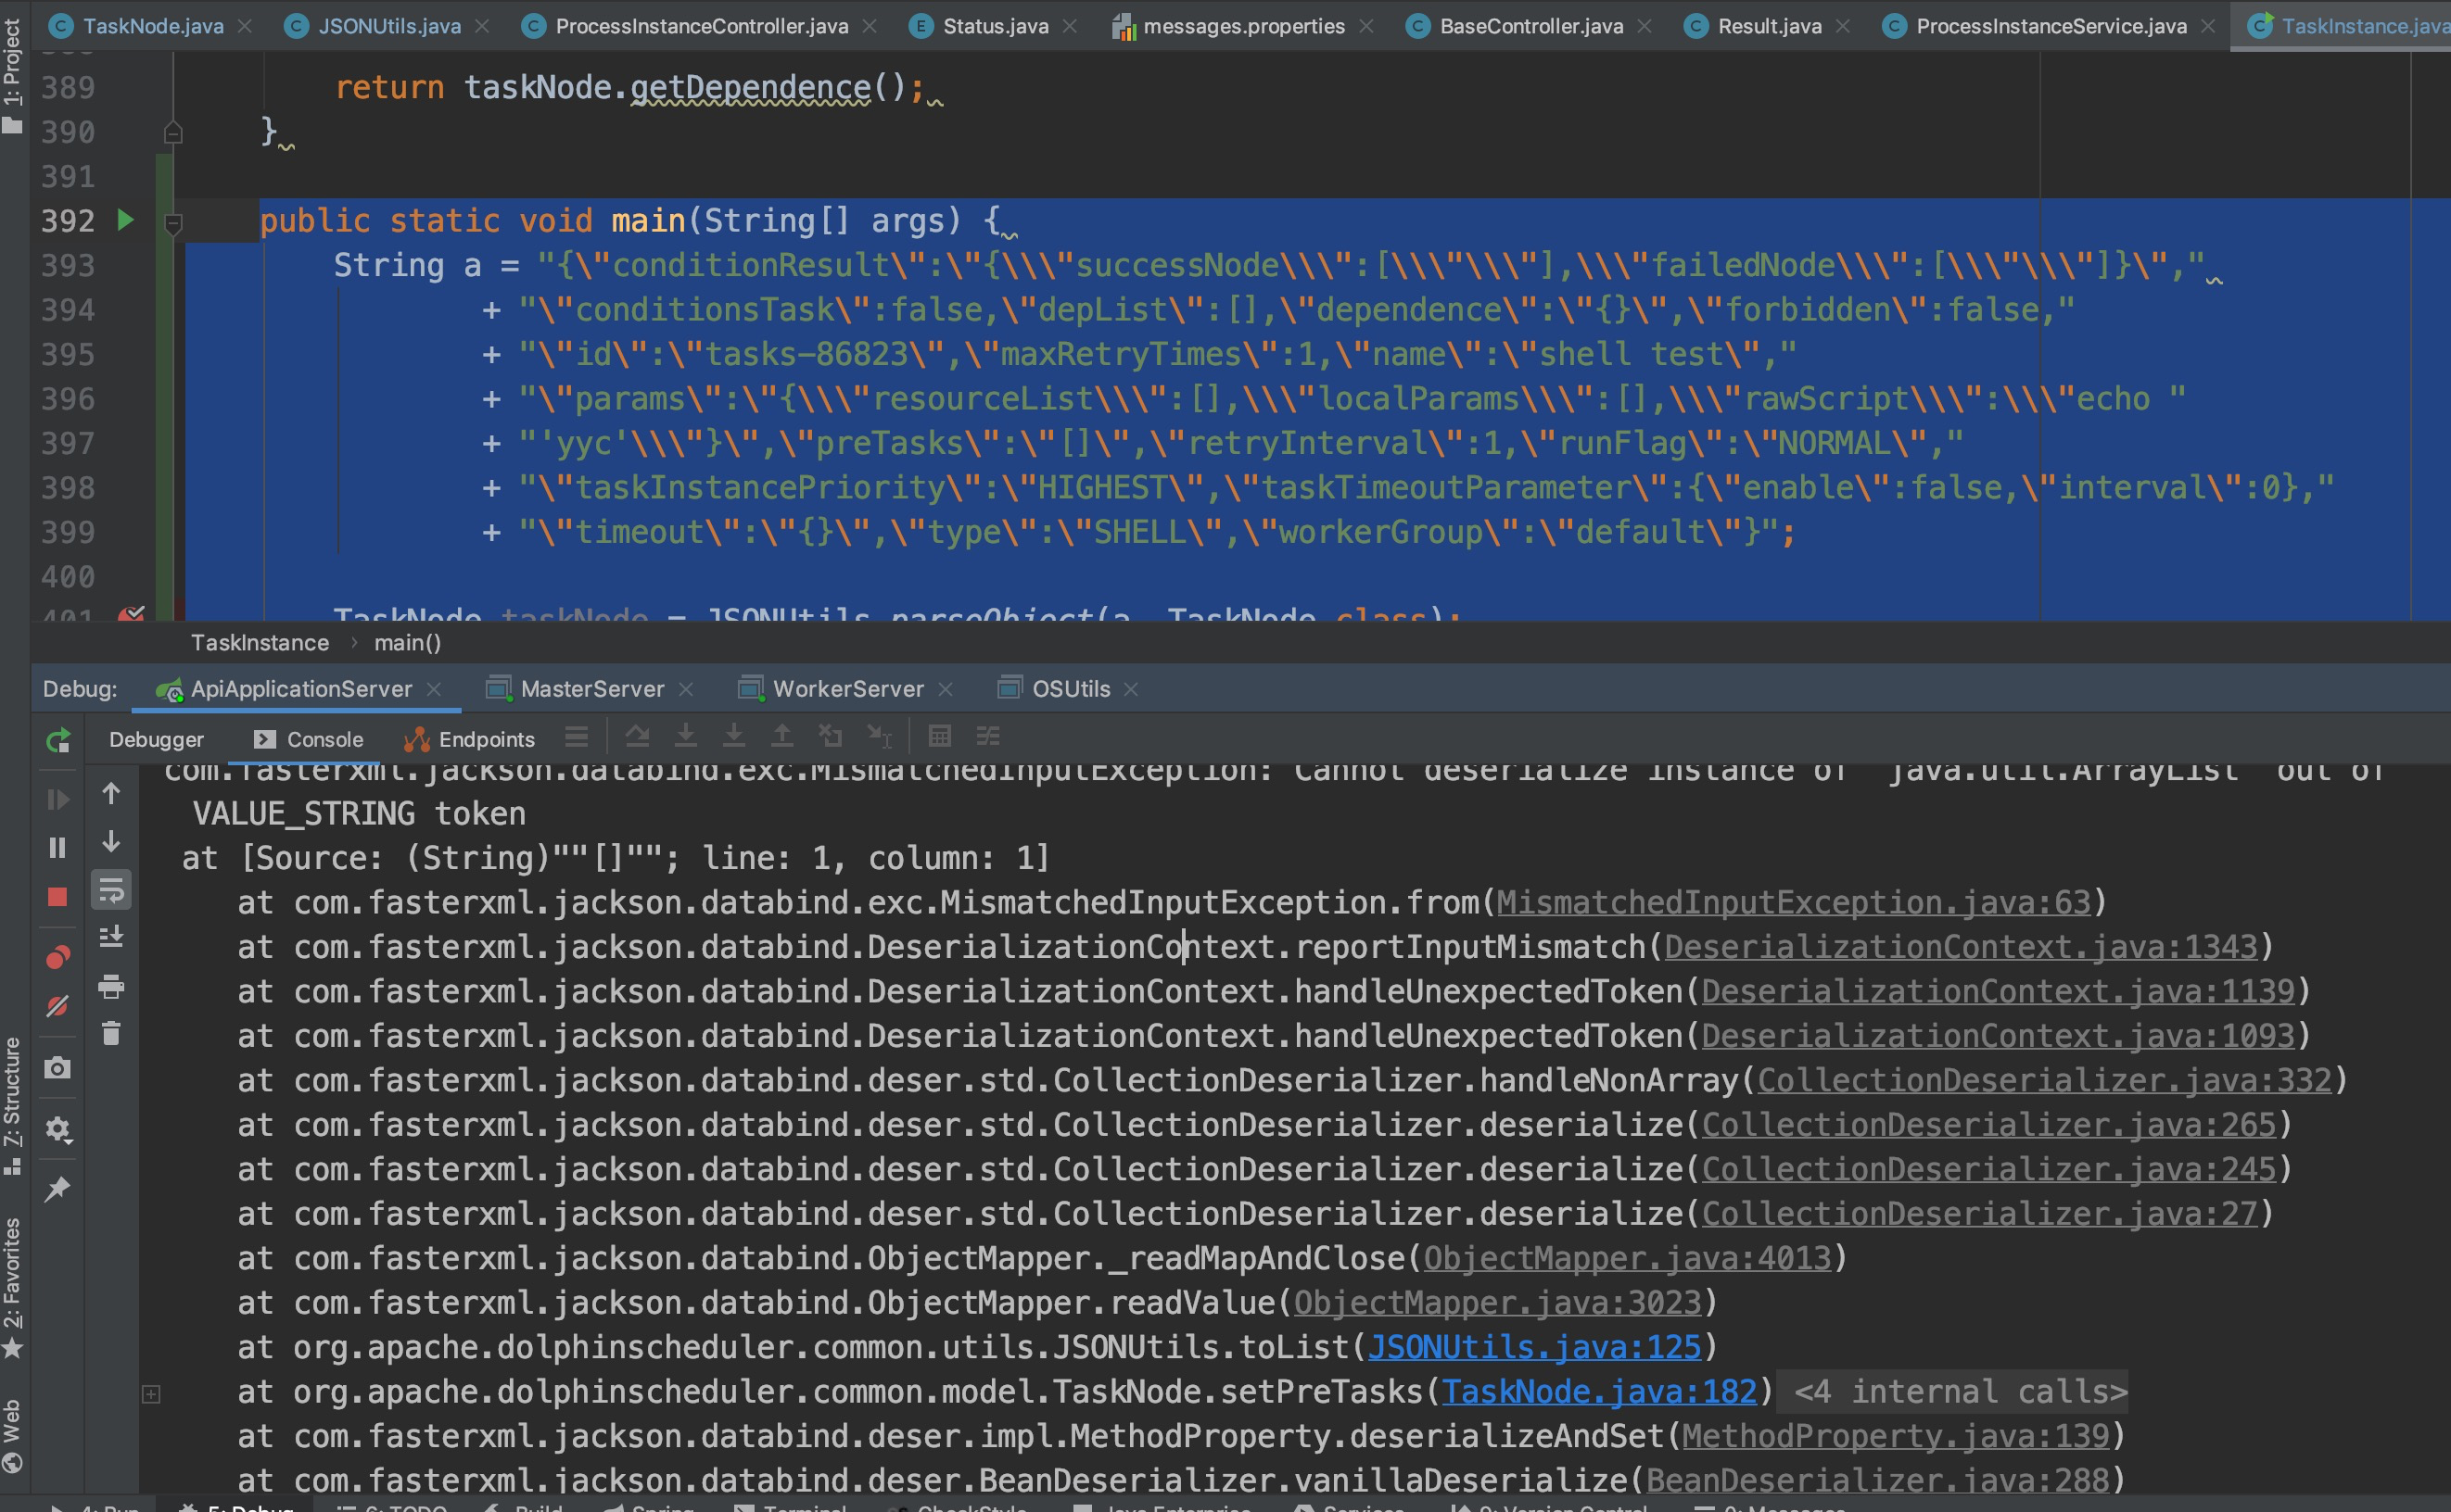This screenshot has height=1512, width=2451.
Task: Open the debugger settings gear dropdown
Action: click(58, 1130)
